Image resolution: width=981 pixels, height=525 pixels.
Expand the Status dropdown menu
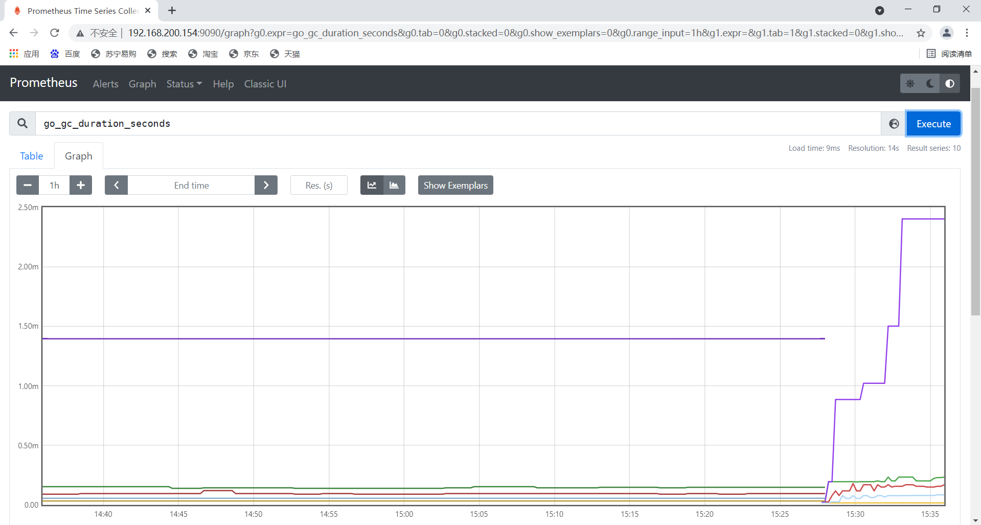click(x=184, y=84)
